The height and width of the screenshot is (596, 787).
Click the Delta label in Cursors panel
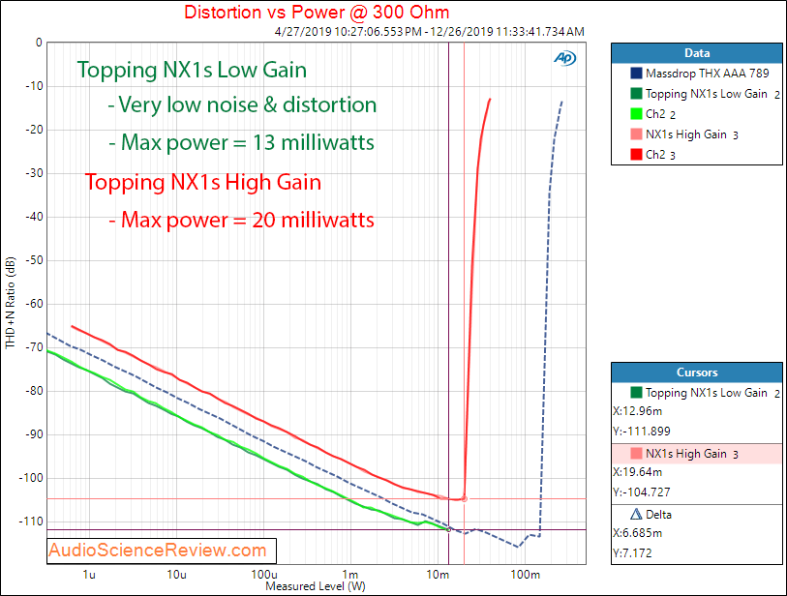(658, 514)
